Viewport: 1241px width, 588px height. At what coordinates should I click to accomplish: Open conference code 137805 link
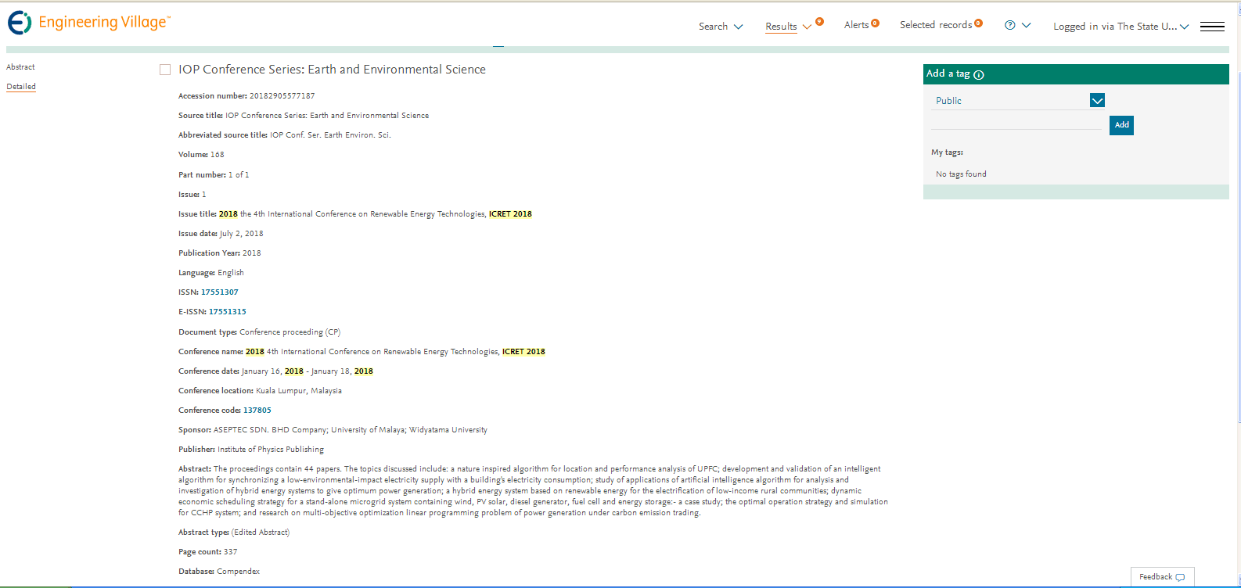click(x=257, y=411)
